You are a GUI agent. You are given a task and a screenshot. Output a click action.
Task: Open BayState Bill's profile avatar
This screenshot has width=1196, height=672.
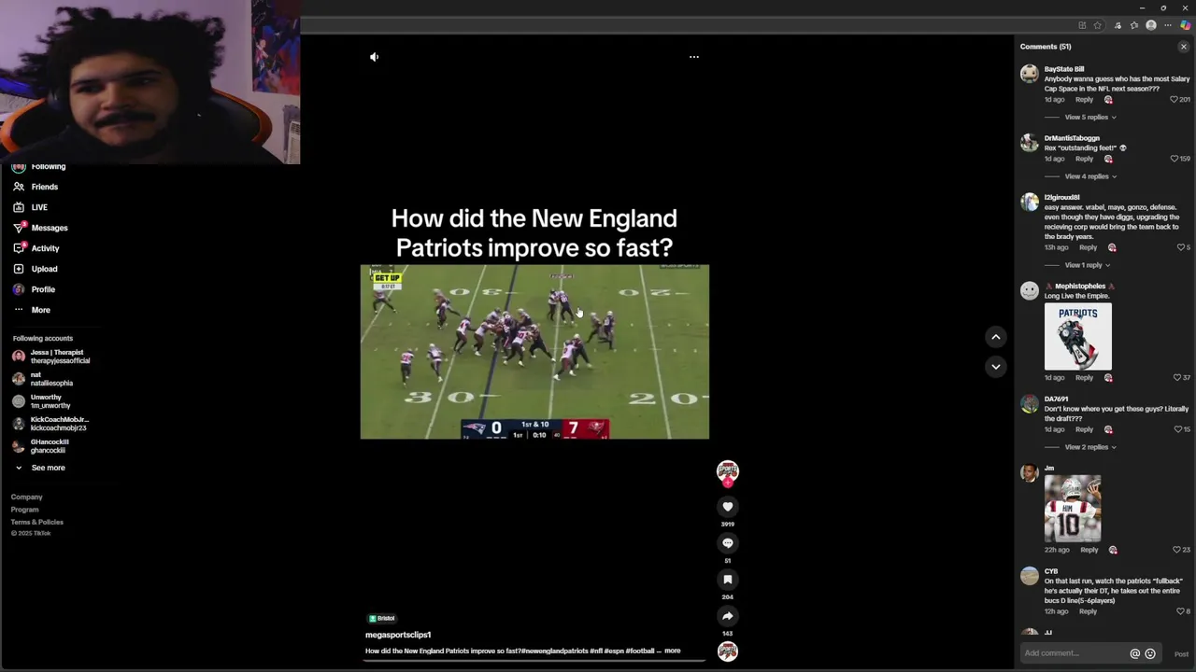pyautogui.click(x=1030, y=74)
